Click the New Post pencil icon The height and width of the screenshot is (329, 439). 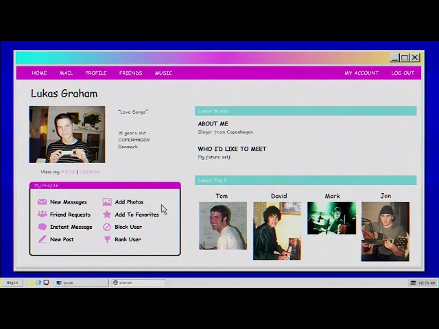coord(43,239)
